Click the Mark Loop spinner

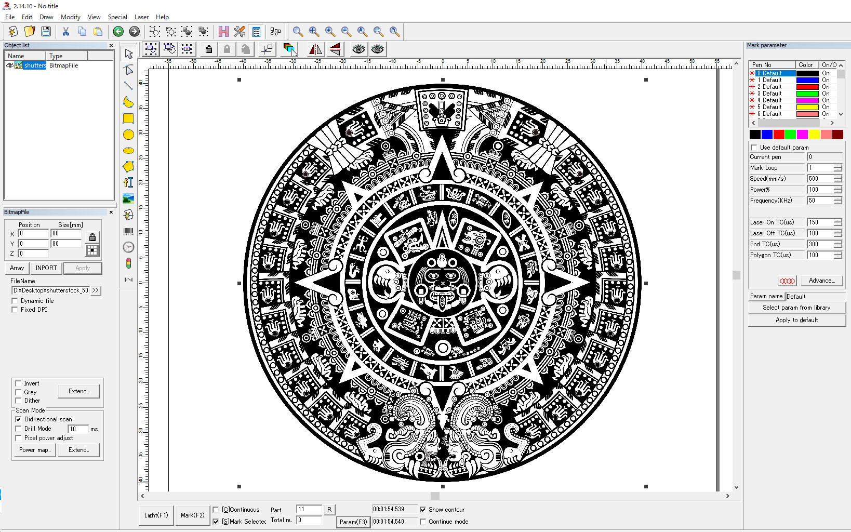pos(837,168)
